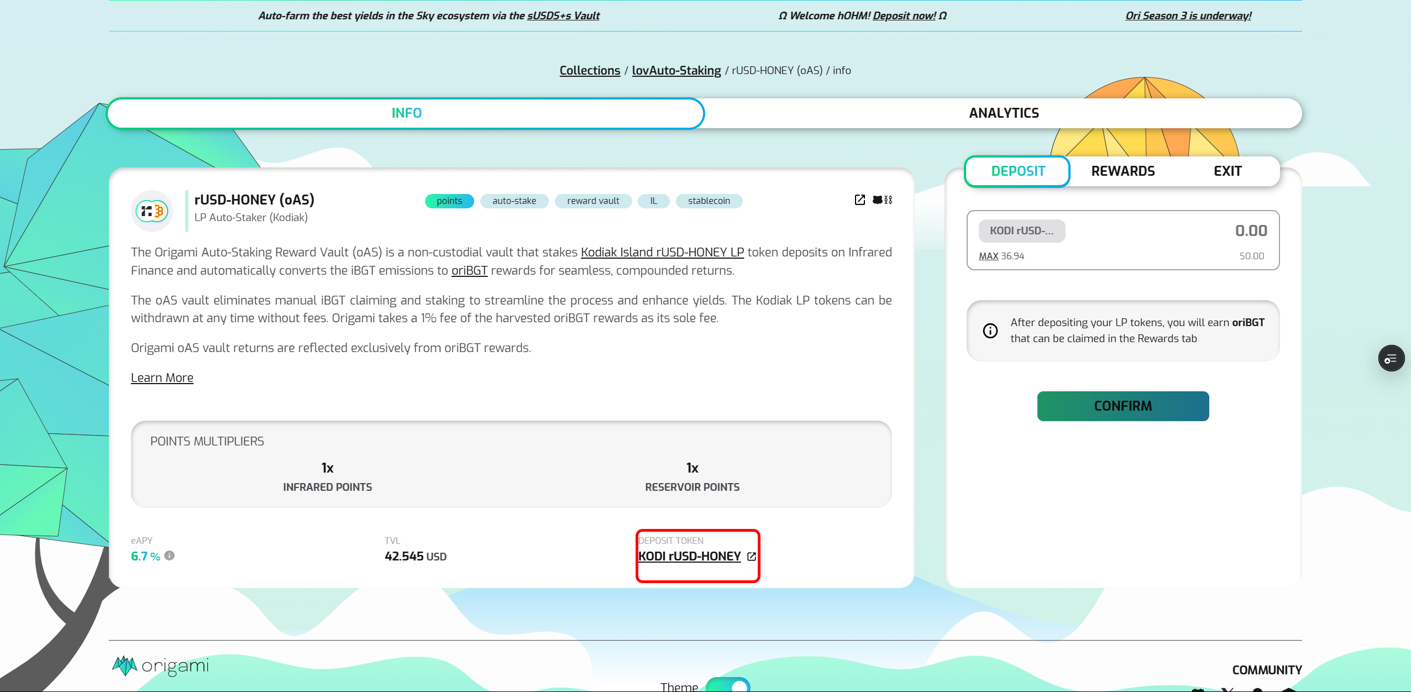Click the Origami logo in footer
1411x692 pixels.
pyautogui.click(x=161, y=666)
